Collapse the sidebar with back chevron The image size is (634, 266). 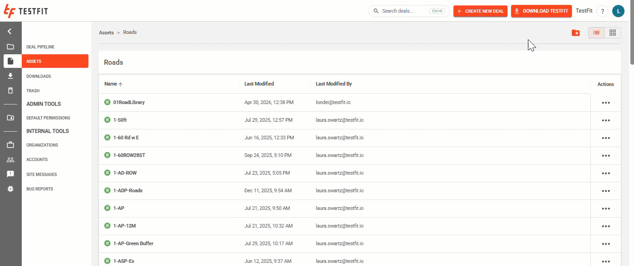coord(10,32)
